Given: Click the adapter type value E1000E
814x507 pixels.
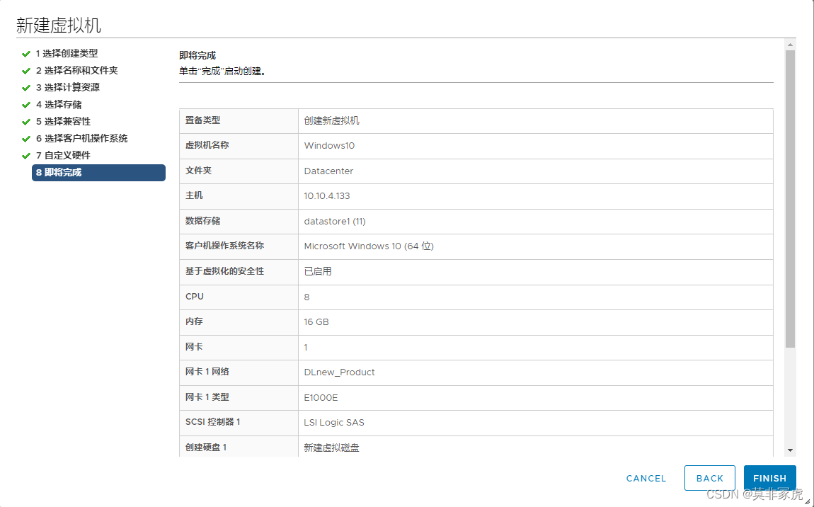Looking at the screenshot, I should coord(321,398).
